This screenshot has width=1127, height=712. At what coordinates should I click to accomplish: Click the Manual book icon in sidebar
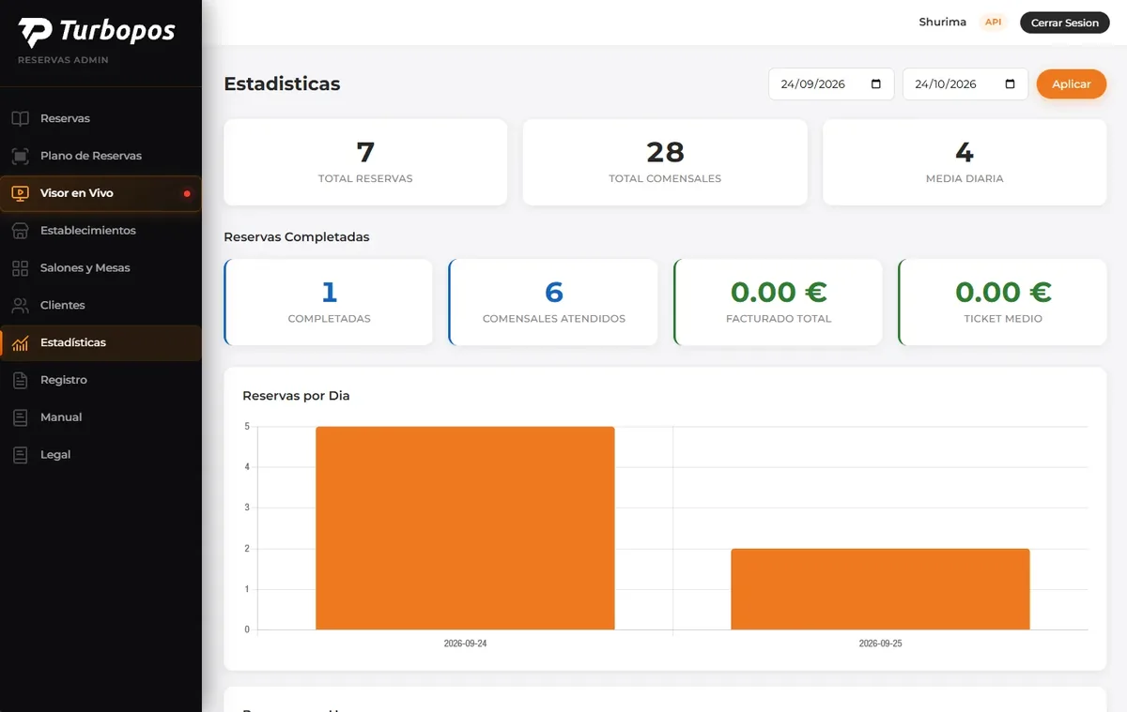click(20, 417)
